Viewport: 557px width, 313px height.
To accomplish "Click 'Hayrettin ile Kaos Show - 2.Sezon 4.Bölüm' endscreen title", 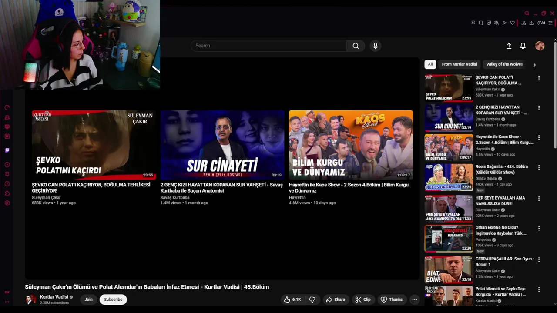I will tap(349, 188).
